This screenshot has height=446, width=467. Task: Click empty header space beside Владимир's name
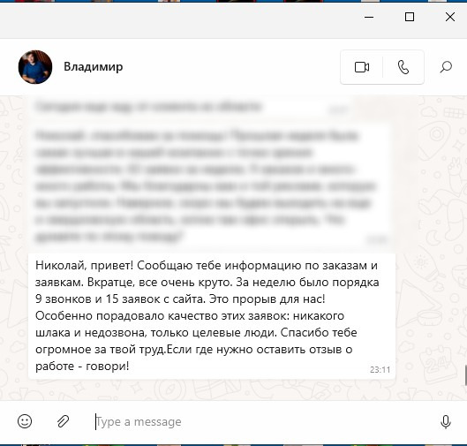(230, 67)
